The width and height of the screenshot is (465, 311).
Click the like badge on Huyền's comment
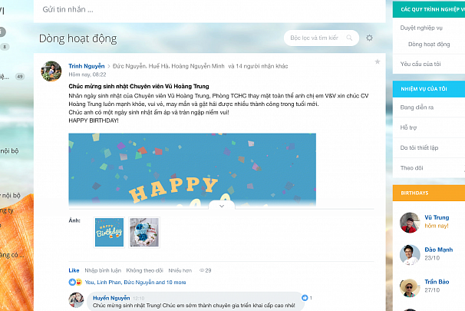click(305, 298)
